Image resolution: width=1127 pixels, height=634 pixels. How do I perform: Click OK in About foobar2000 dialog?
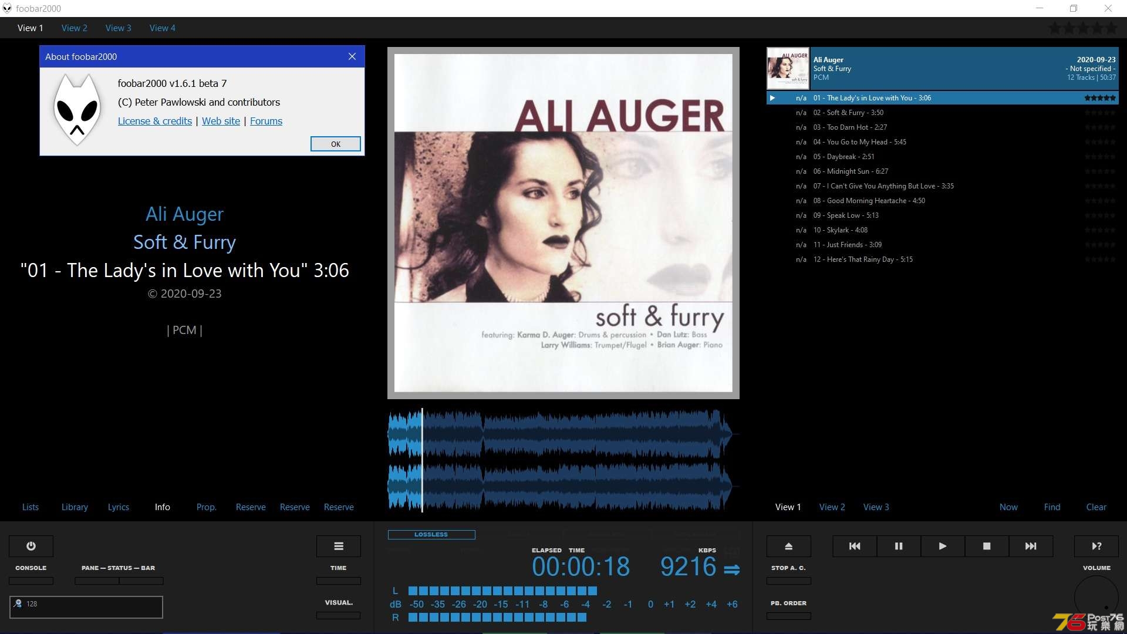click(336, 144)
